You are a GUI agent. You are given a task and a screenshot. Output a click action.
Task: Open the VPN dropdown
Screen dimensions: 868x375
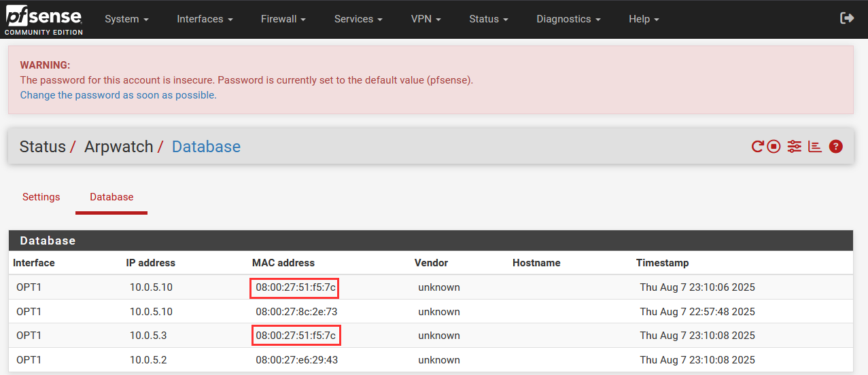(426, 19)
